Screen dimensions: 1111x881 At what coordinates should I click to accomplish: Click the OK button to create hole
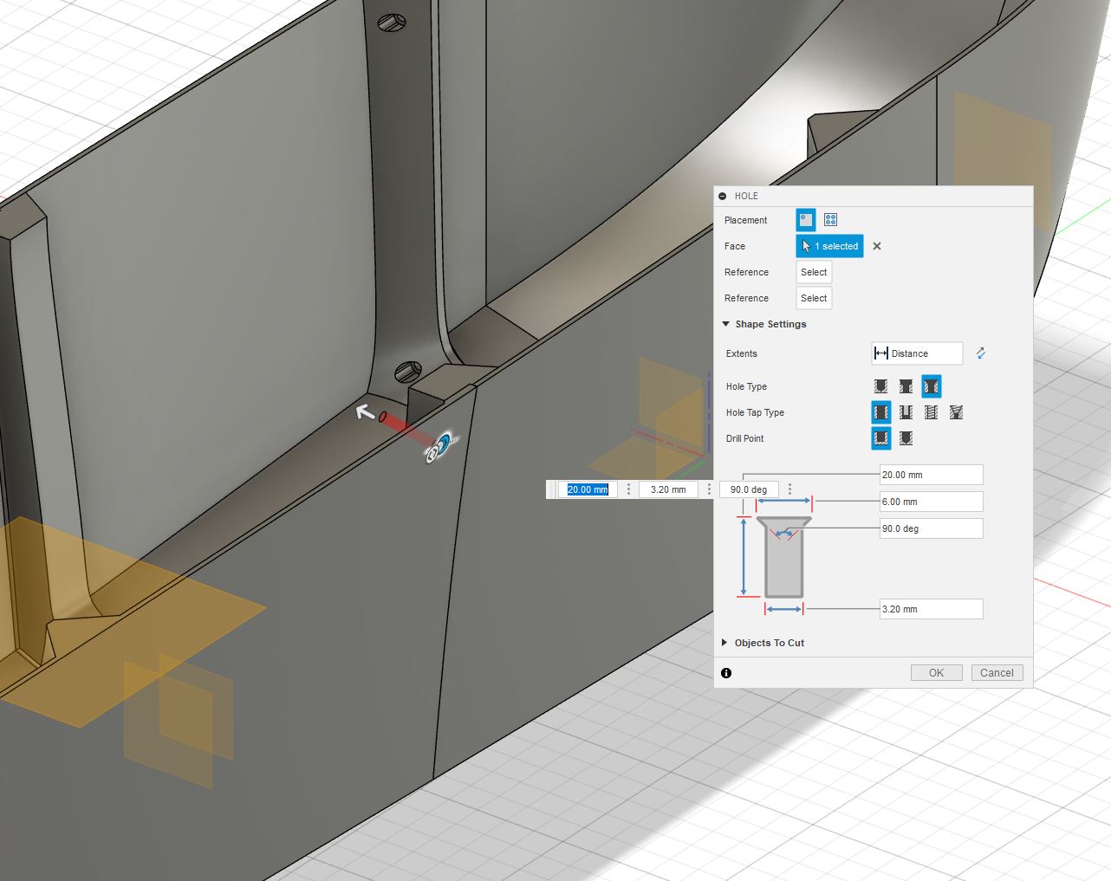[x=936, y=672]
